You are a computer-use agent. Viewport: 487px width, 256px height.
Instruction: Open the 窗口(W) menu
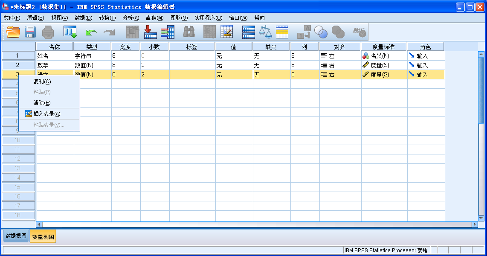coord(238,18)
